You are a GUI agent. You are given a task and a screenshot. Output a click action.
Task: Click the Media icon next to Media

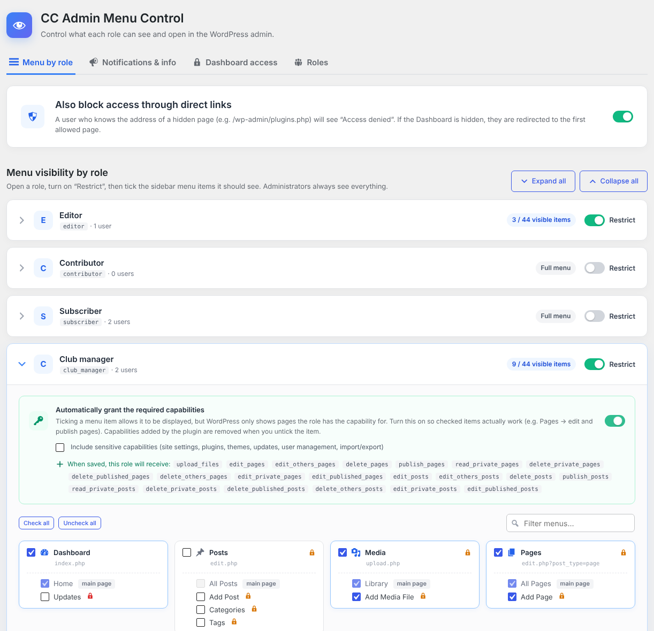(356, 552)
